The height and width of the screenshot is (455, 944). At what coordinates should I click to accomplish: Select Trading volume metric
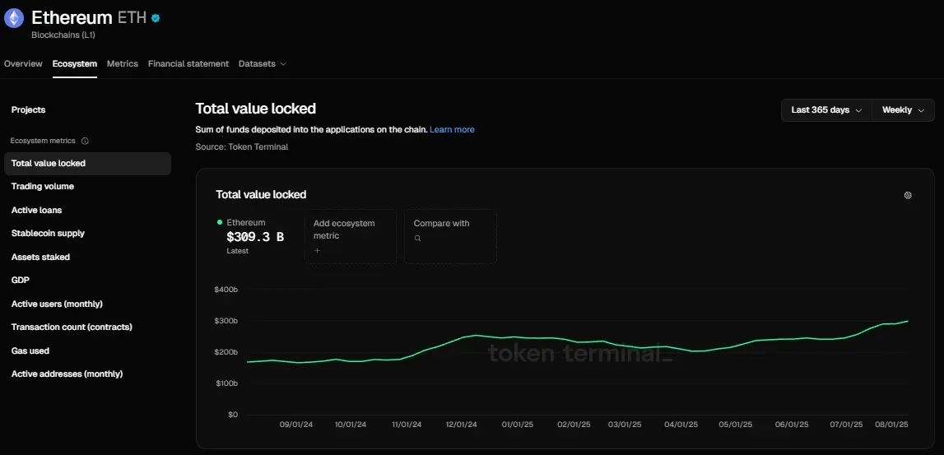[43, 187]
